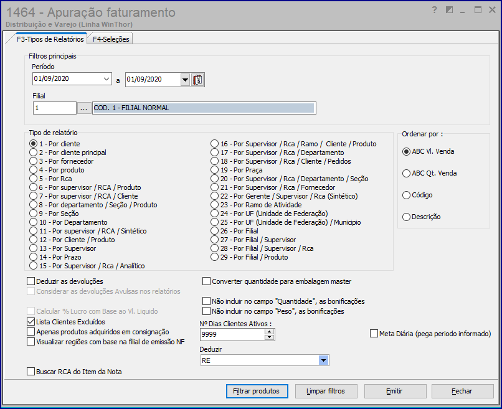Order by ABC Vl. Venda
The height and width of the screenshot is (409, 502).
coord(428,151)
